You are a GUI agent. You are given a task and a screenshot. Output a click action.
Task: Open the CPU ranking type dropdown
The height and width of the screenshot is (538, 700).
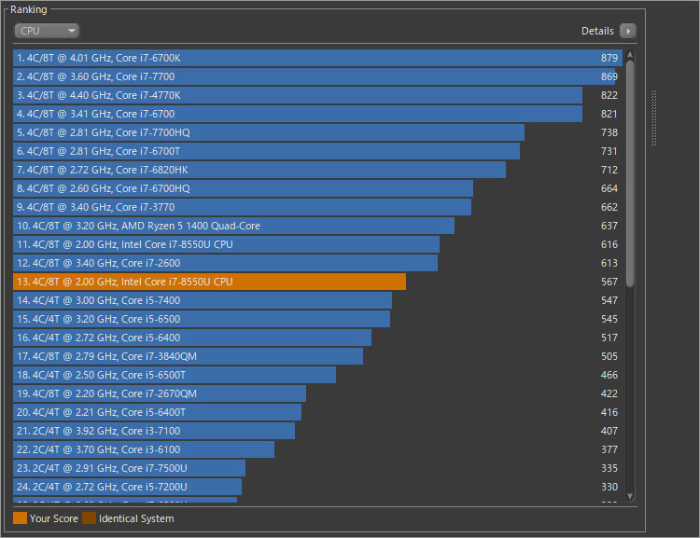[x=47, y=31]
